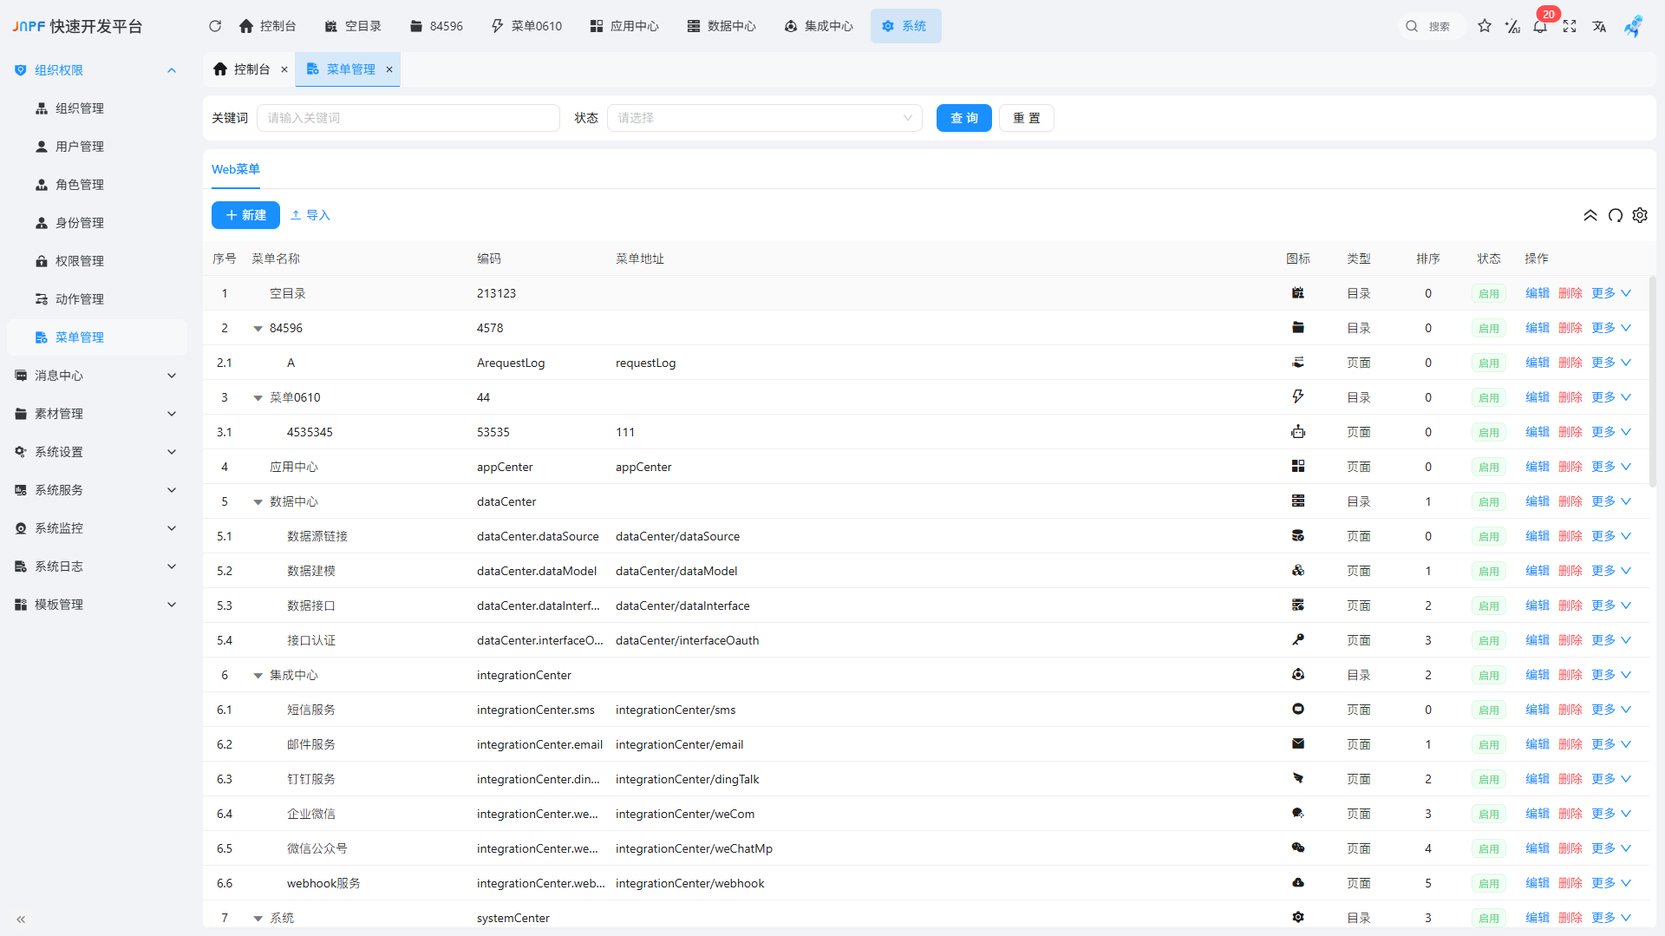
Task: Click the envelope icon in 邮件服务 row
Action: 1298,744
